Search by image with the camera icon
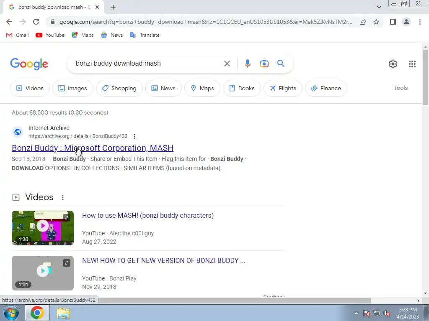This screenshot has width=429, height=321. [264, 64]
